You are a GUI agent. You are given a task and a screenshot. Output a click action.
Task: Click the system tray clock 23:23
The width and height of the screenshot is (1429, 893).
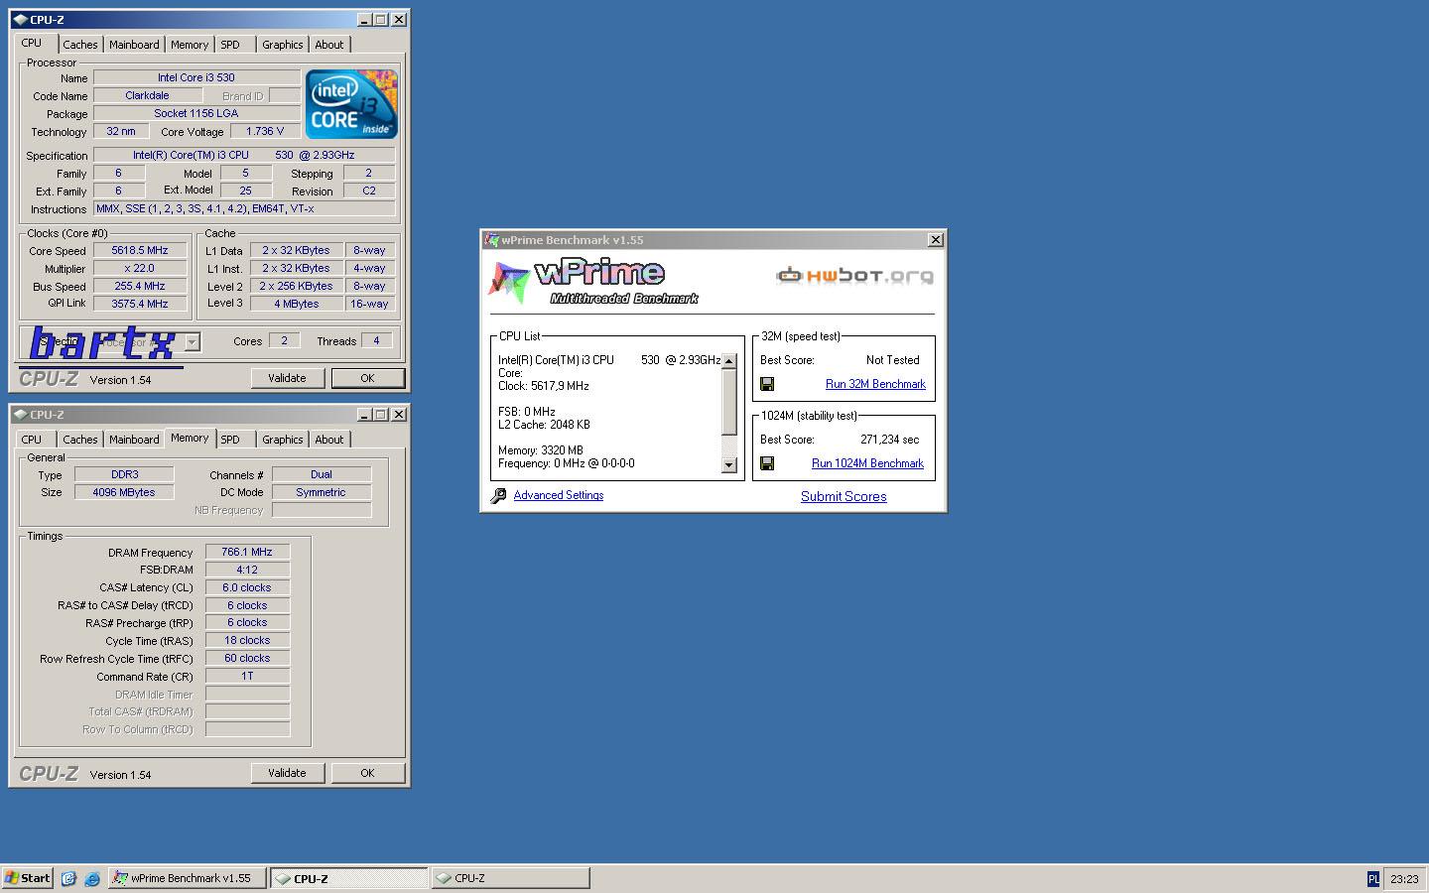tap(1404, 879)
